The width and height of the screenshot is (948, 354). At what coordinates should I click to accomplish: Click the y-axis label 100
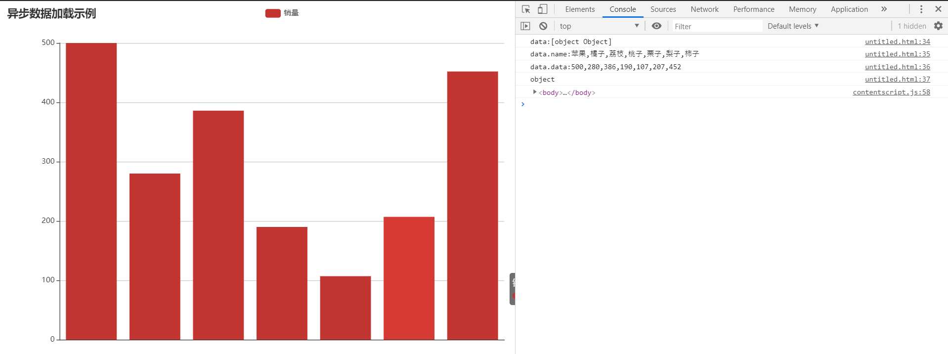click(x=48, y=280)
